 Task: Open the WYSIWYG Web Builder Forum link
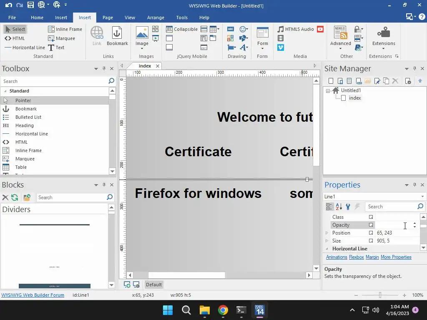[33, 295]
